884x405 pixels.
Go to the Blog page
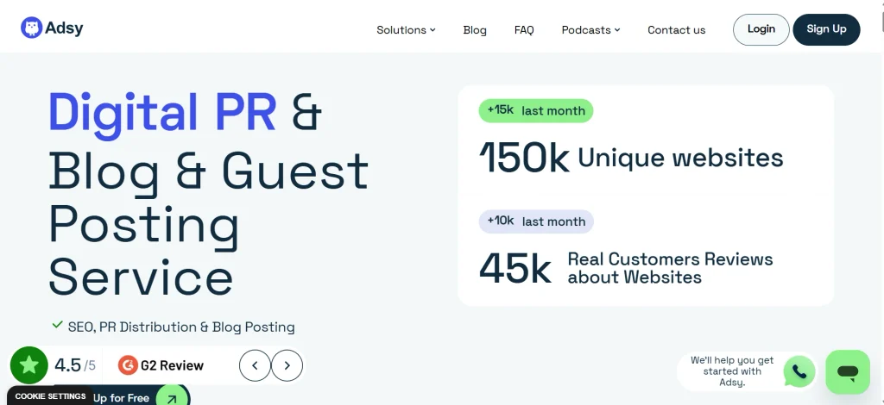[475, 30]
